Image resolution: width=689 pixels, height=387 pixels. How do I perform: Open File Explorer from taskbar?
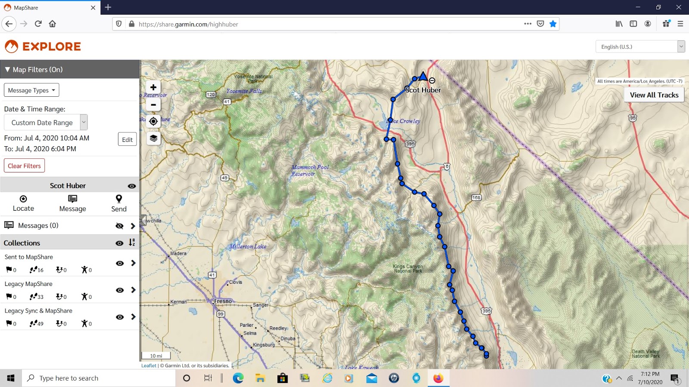click(260, 378)
